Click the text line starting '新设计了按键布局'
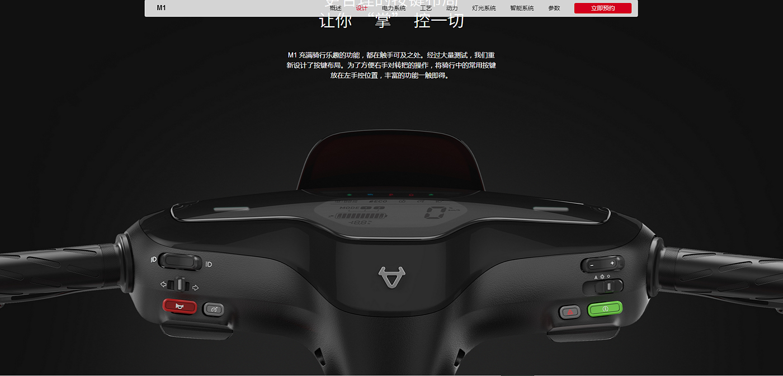Viewport: 783px width, 376px height. [x=391, y=65]
